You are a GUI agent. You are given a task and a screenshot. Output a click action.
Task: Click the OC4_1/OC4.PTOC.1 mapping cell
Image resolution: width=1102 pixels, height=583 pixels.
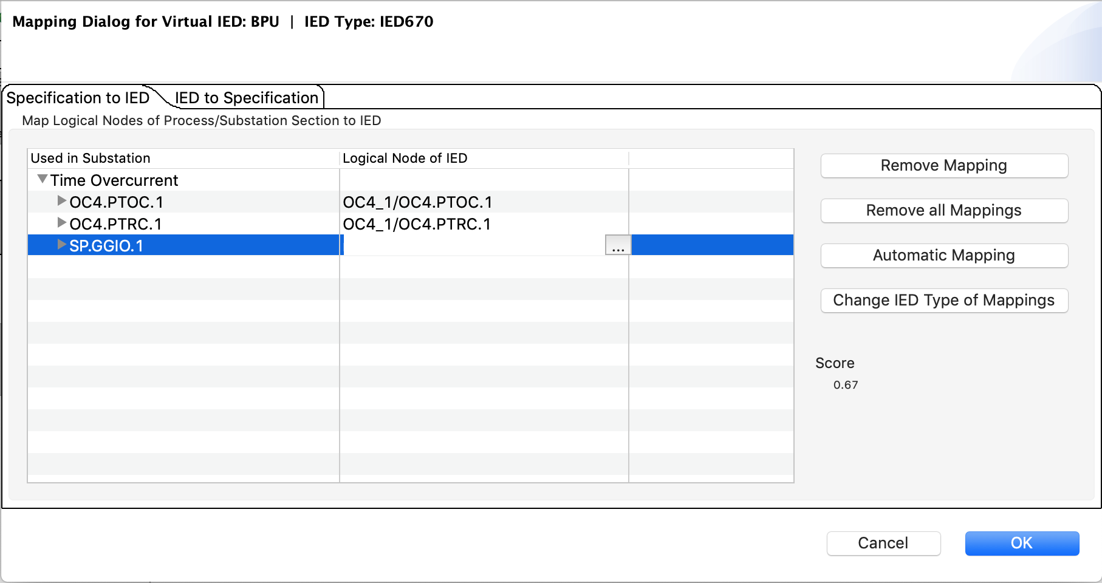coord(417,202)
